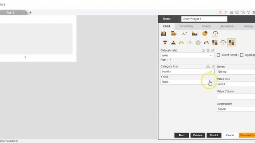Select the gauge chart type in first row
Image resolution: width=255 pixels, height=143 pixels.
click(x=215, y=33)
